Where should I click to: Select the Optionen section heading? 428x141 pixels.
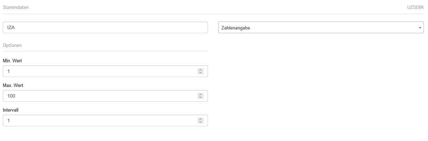12,45
